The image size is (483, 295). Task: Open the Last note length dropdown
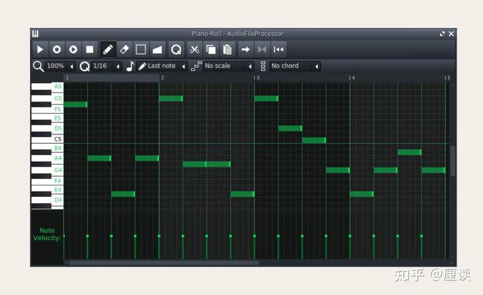162,66
